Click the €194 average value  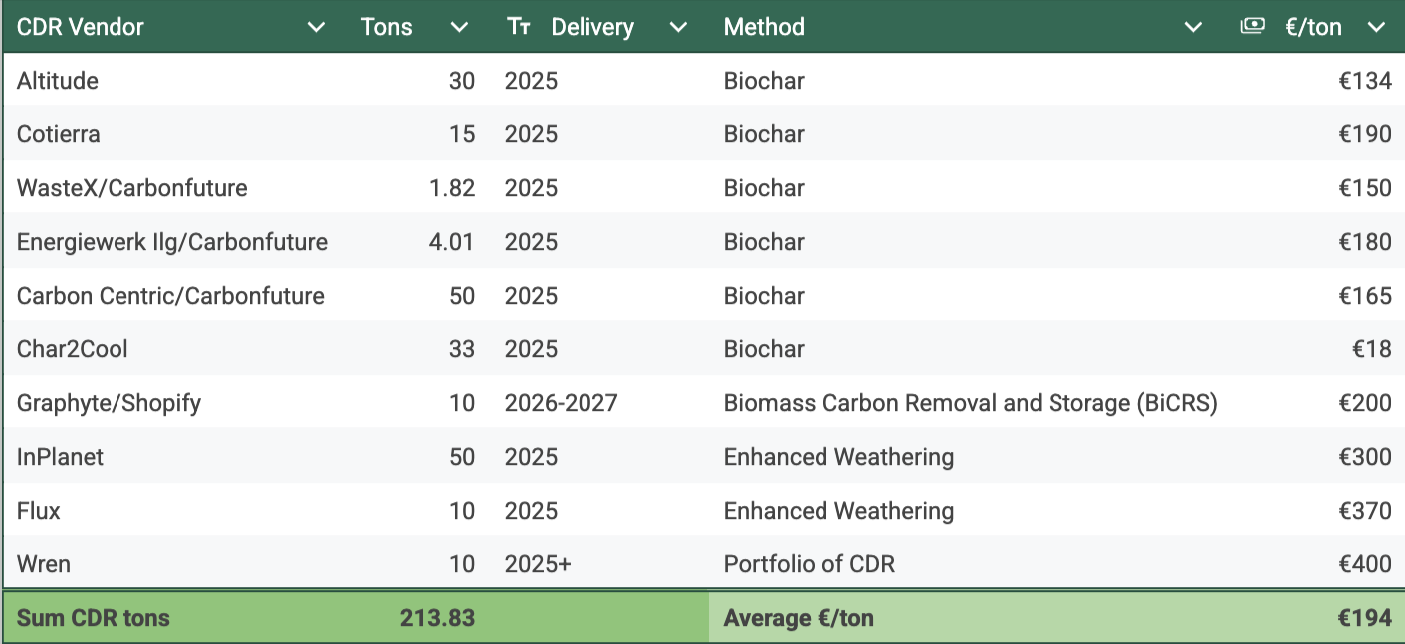coord(1365,618)
